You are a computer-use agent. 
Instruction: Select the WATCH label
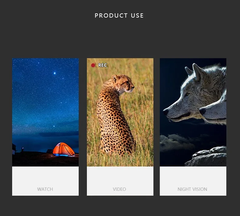point(45,189)
